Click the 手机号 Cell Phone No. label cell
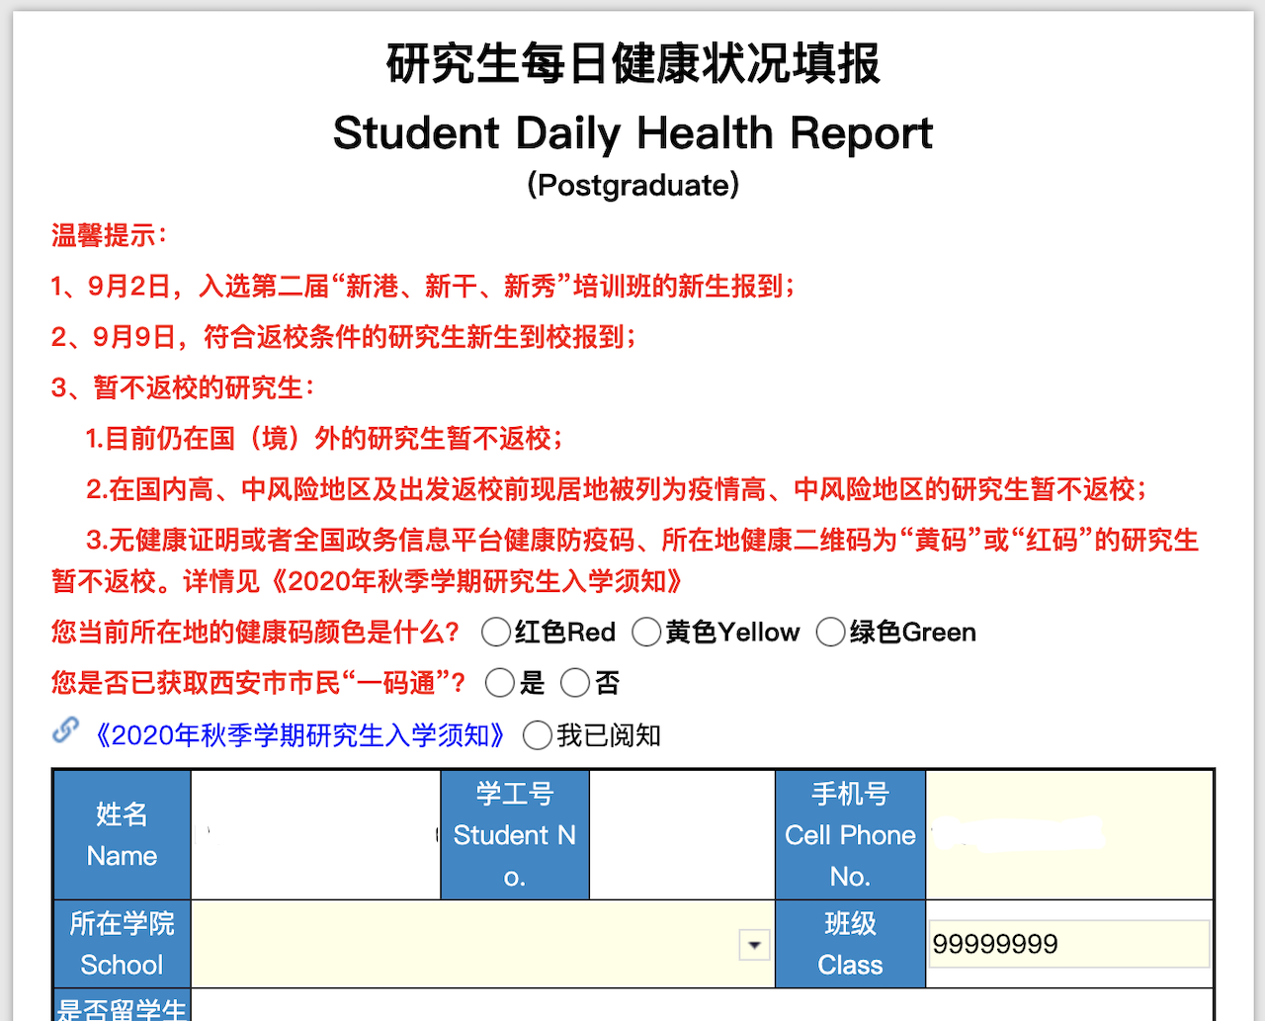The height and width of the screenshot is (1021, 1265). coord(850,835)
